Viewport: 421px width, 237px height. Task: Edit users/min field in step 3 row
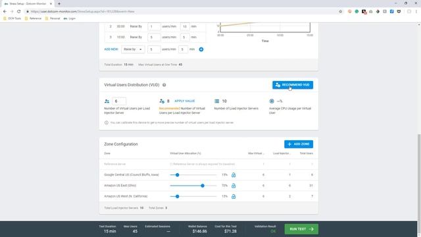pos(154,38)
